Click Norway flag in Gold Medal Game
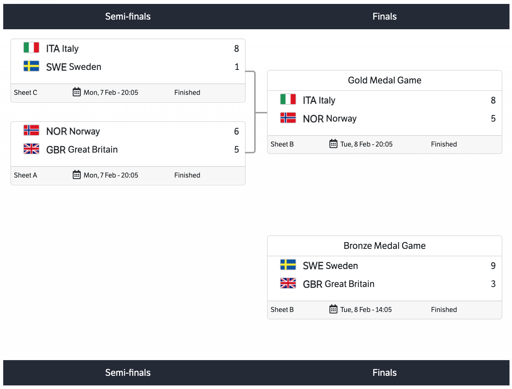The width and height of the screenshot is (512, 389). pyautogui.click(x=288, y=118)
